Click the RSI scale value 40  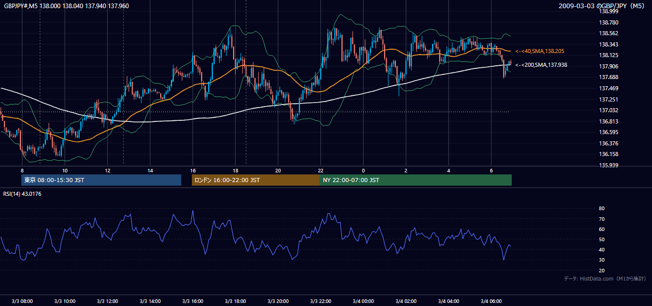coord(601,249)
